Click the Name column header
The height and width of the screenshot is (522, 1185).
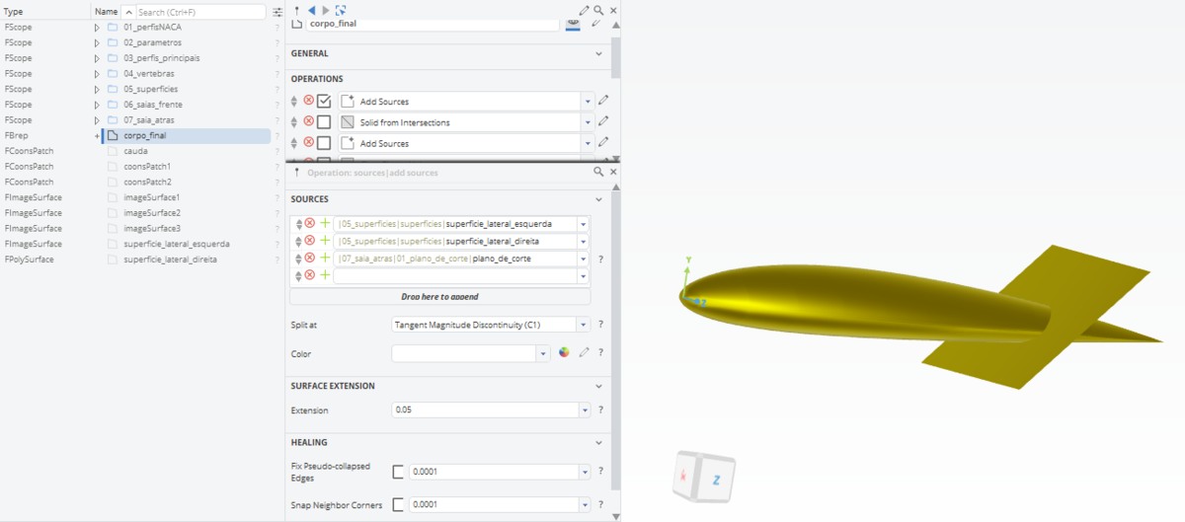click(x=106, y=12)
